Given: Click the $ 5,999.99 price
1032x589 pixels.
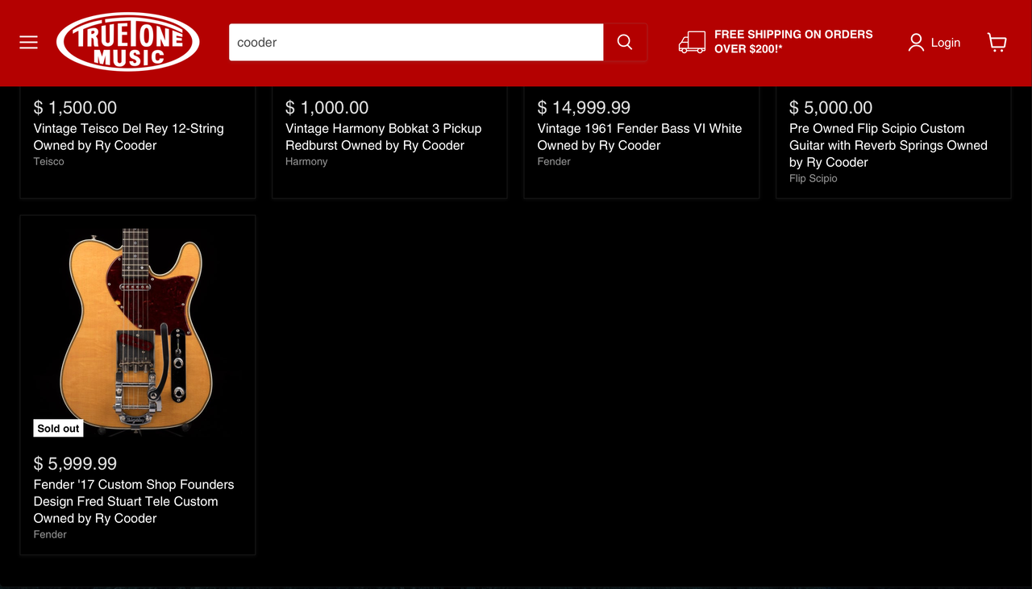Looking at the screenshot, I should [x=75, y=463].
